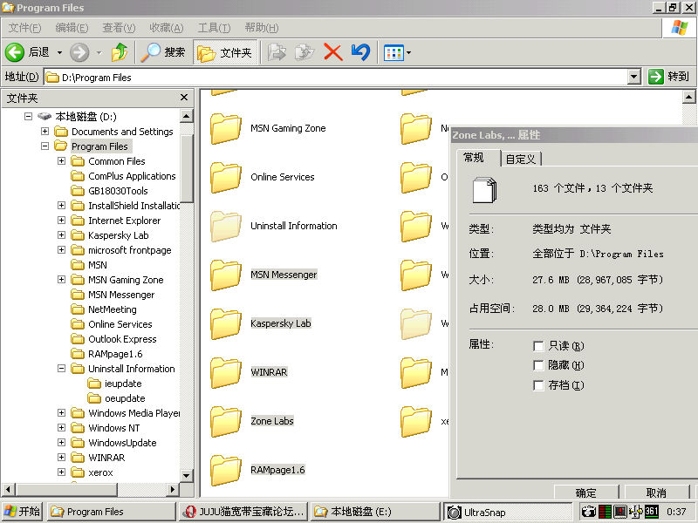Open the WINRAR folder icon in file list
Viewport: 698px width, 523px height.
pyautogui.click(x=226, y=372)
